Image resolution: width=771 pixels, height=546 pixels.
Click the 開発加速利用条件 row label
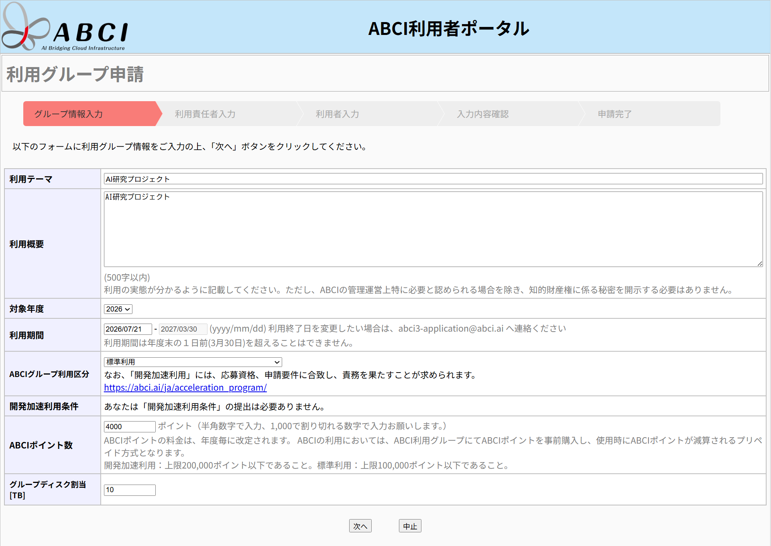(x=44, y=406)
